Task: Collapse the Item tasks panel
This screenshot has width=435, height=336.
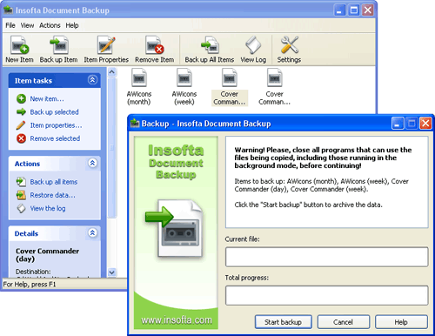Action: point(92,80)
